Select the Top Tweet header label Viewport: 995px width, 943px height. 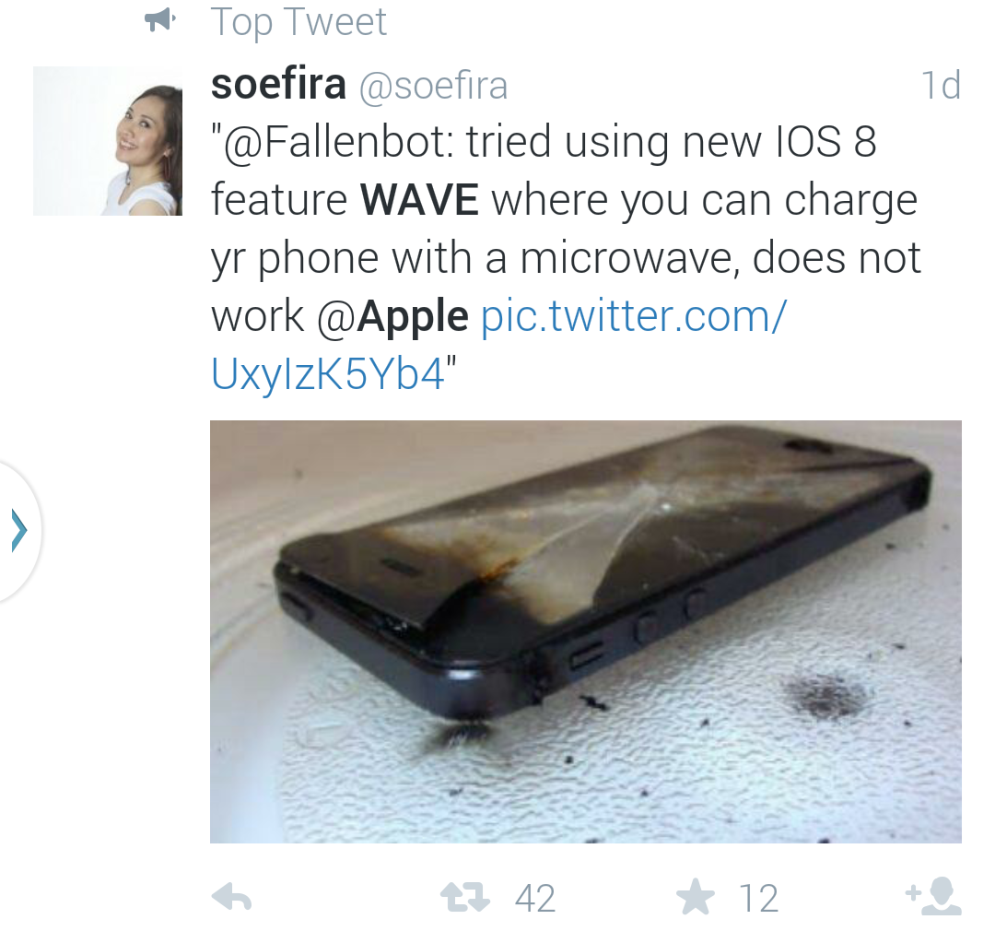coord(298,20)
